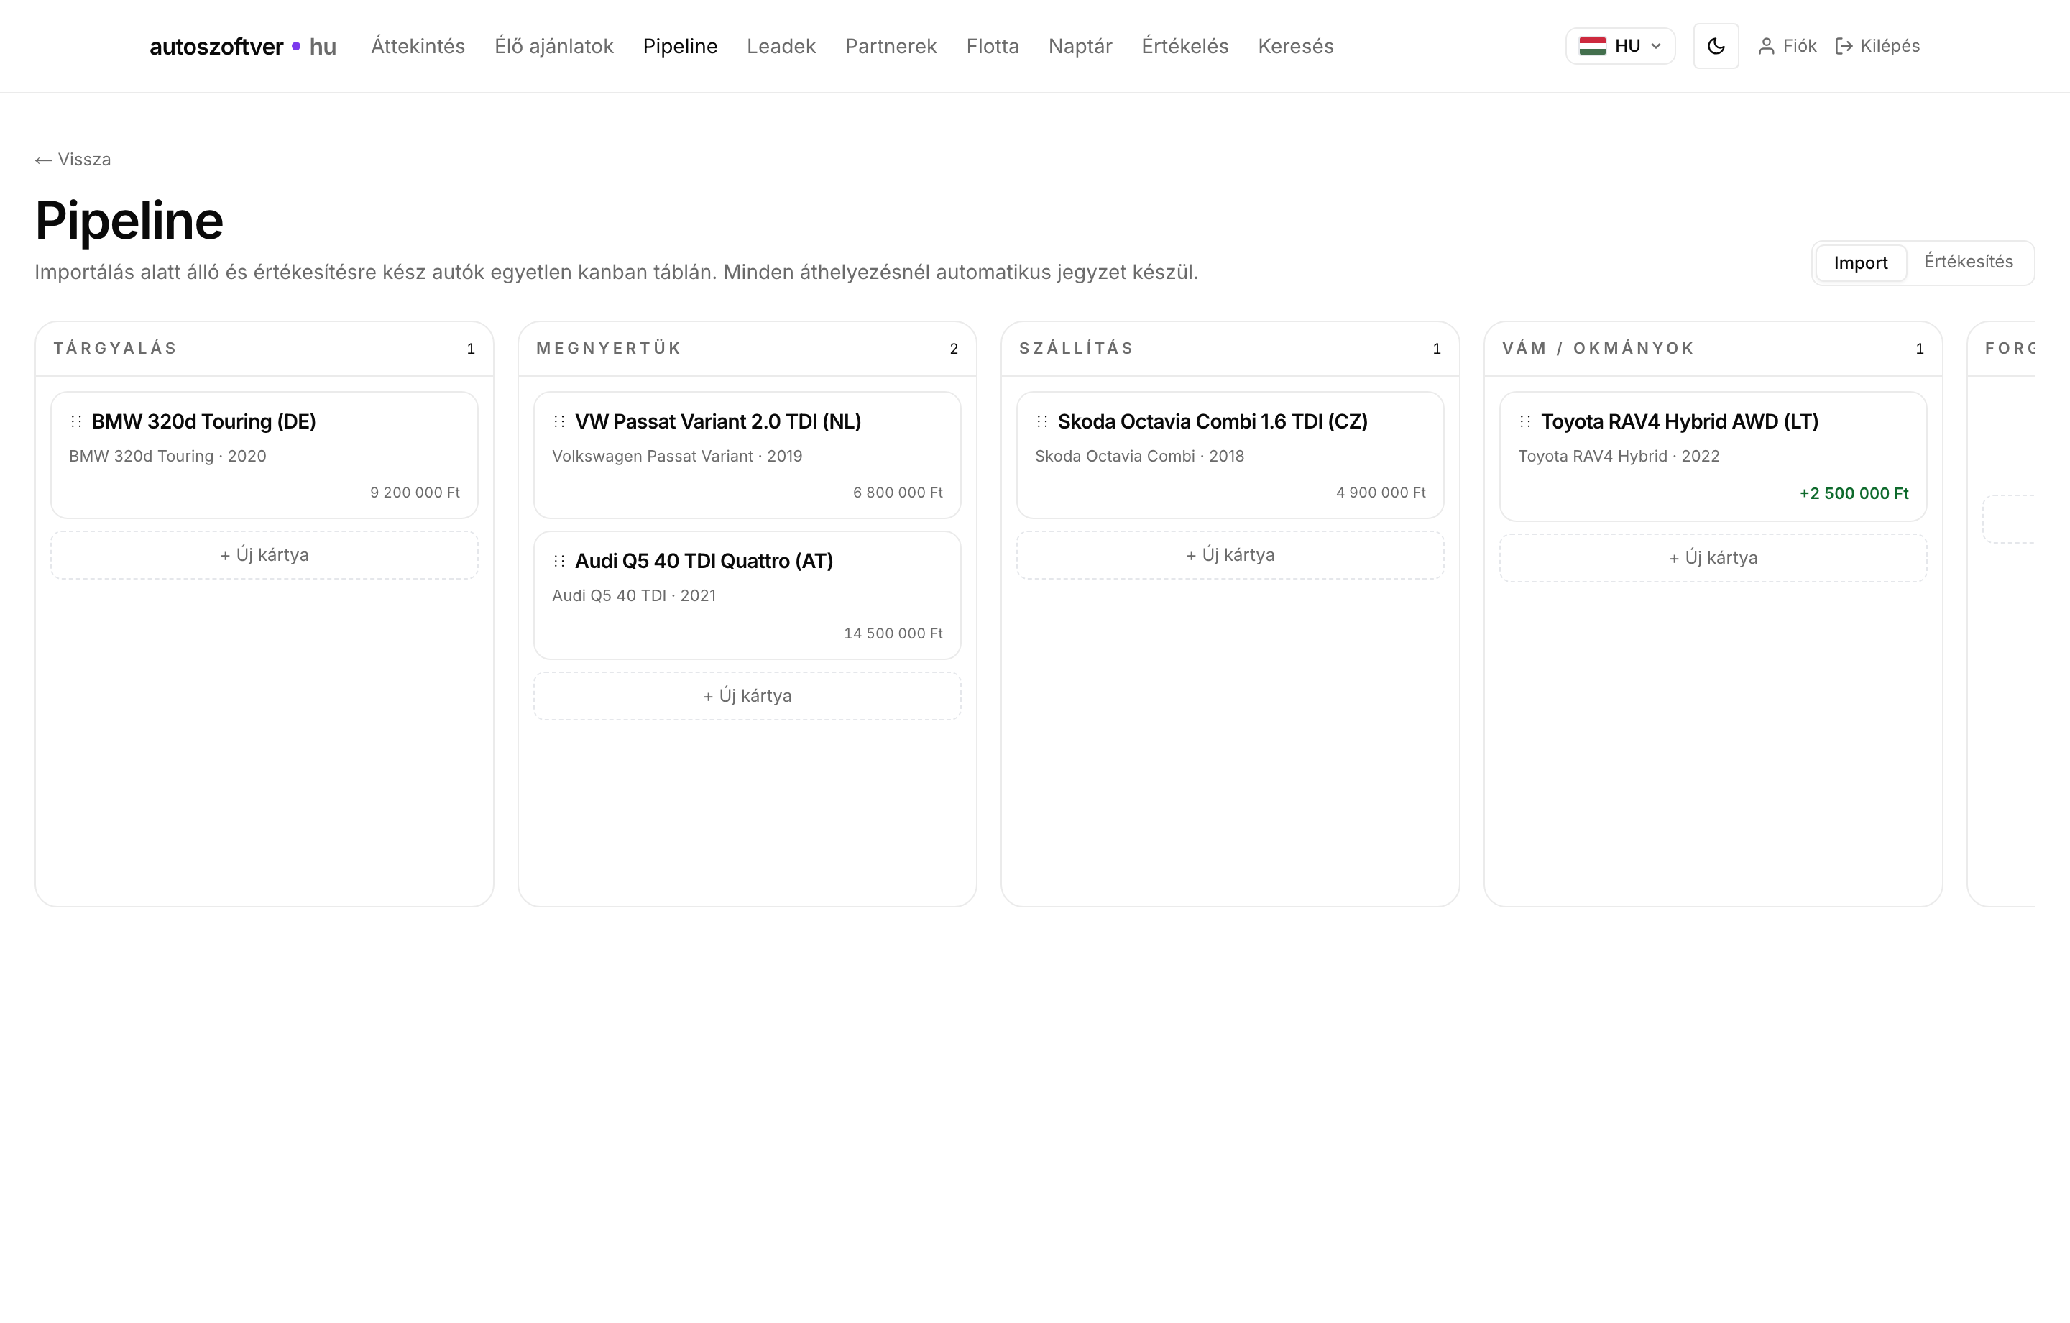Viewport: 2070px width, 1323px height.
Task: Open the Audi Q5 40 TDI Quattro (AT) title
Action: tap(704, 561)
